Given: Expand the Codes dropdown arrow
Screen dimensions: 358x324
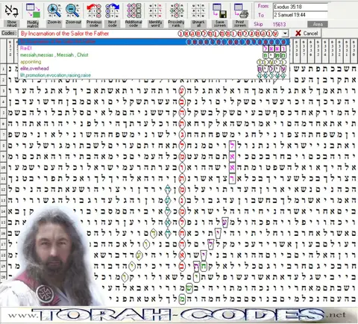Looking at the screenshot, I should [285, 34].
